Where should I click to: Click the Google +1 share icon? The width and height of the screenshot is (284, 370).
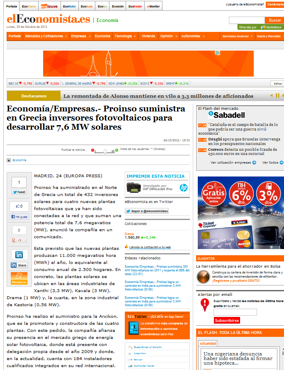pyautogui.click(x=19, y=240)
